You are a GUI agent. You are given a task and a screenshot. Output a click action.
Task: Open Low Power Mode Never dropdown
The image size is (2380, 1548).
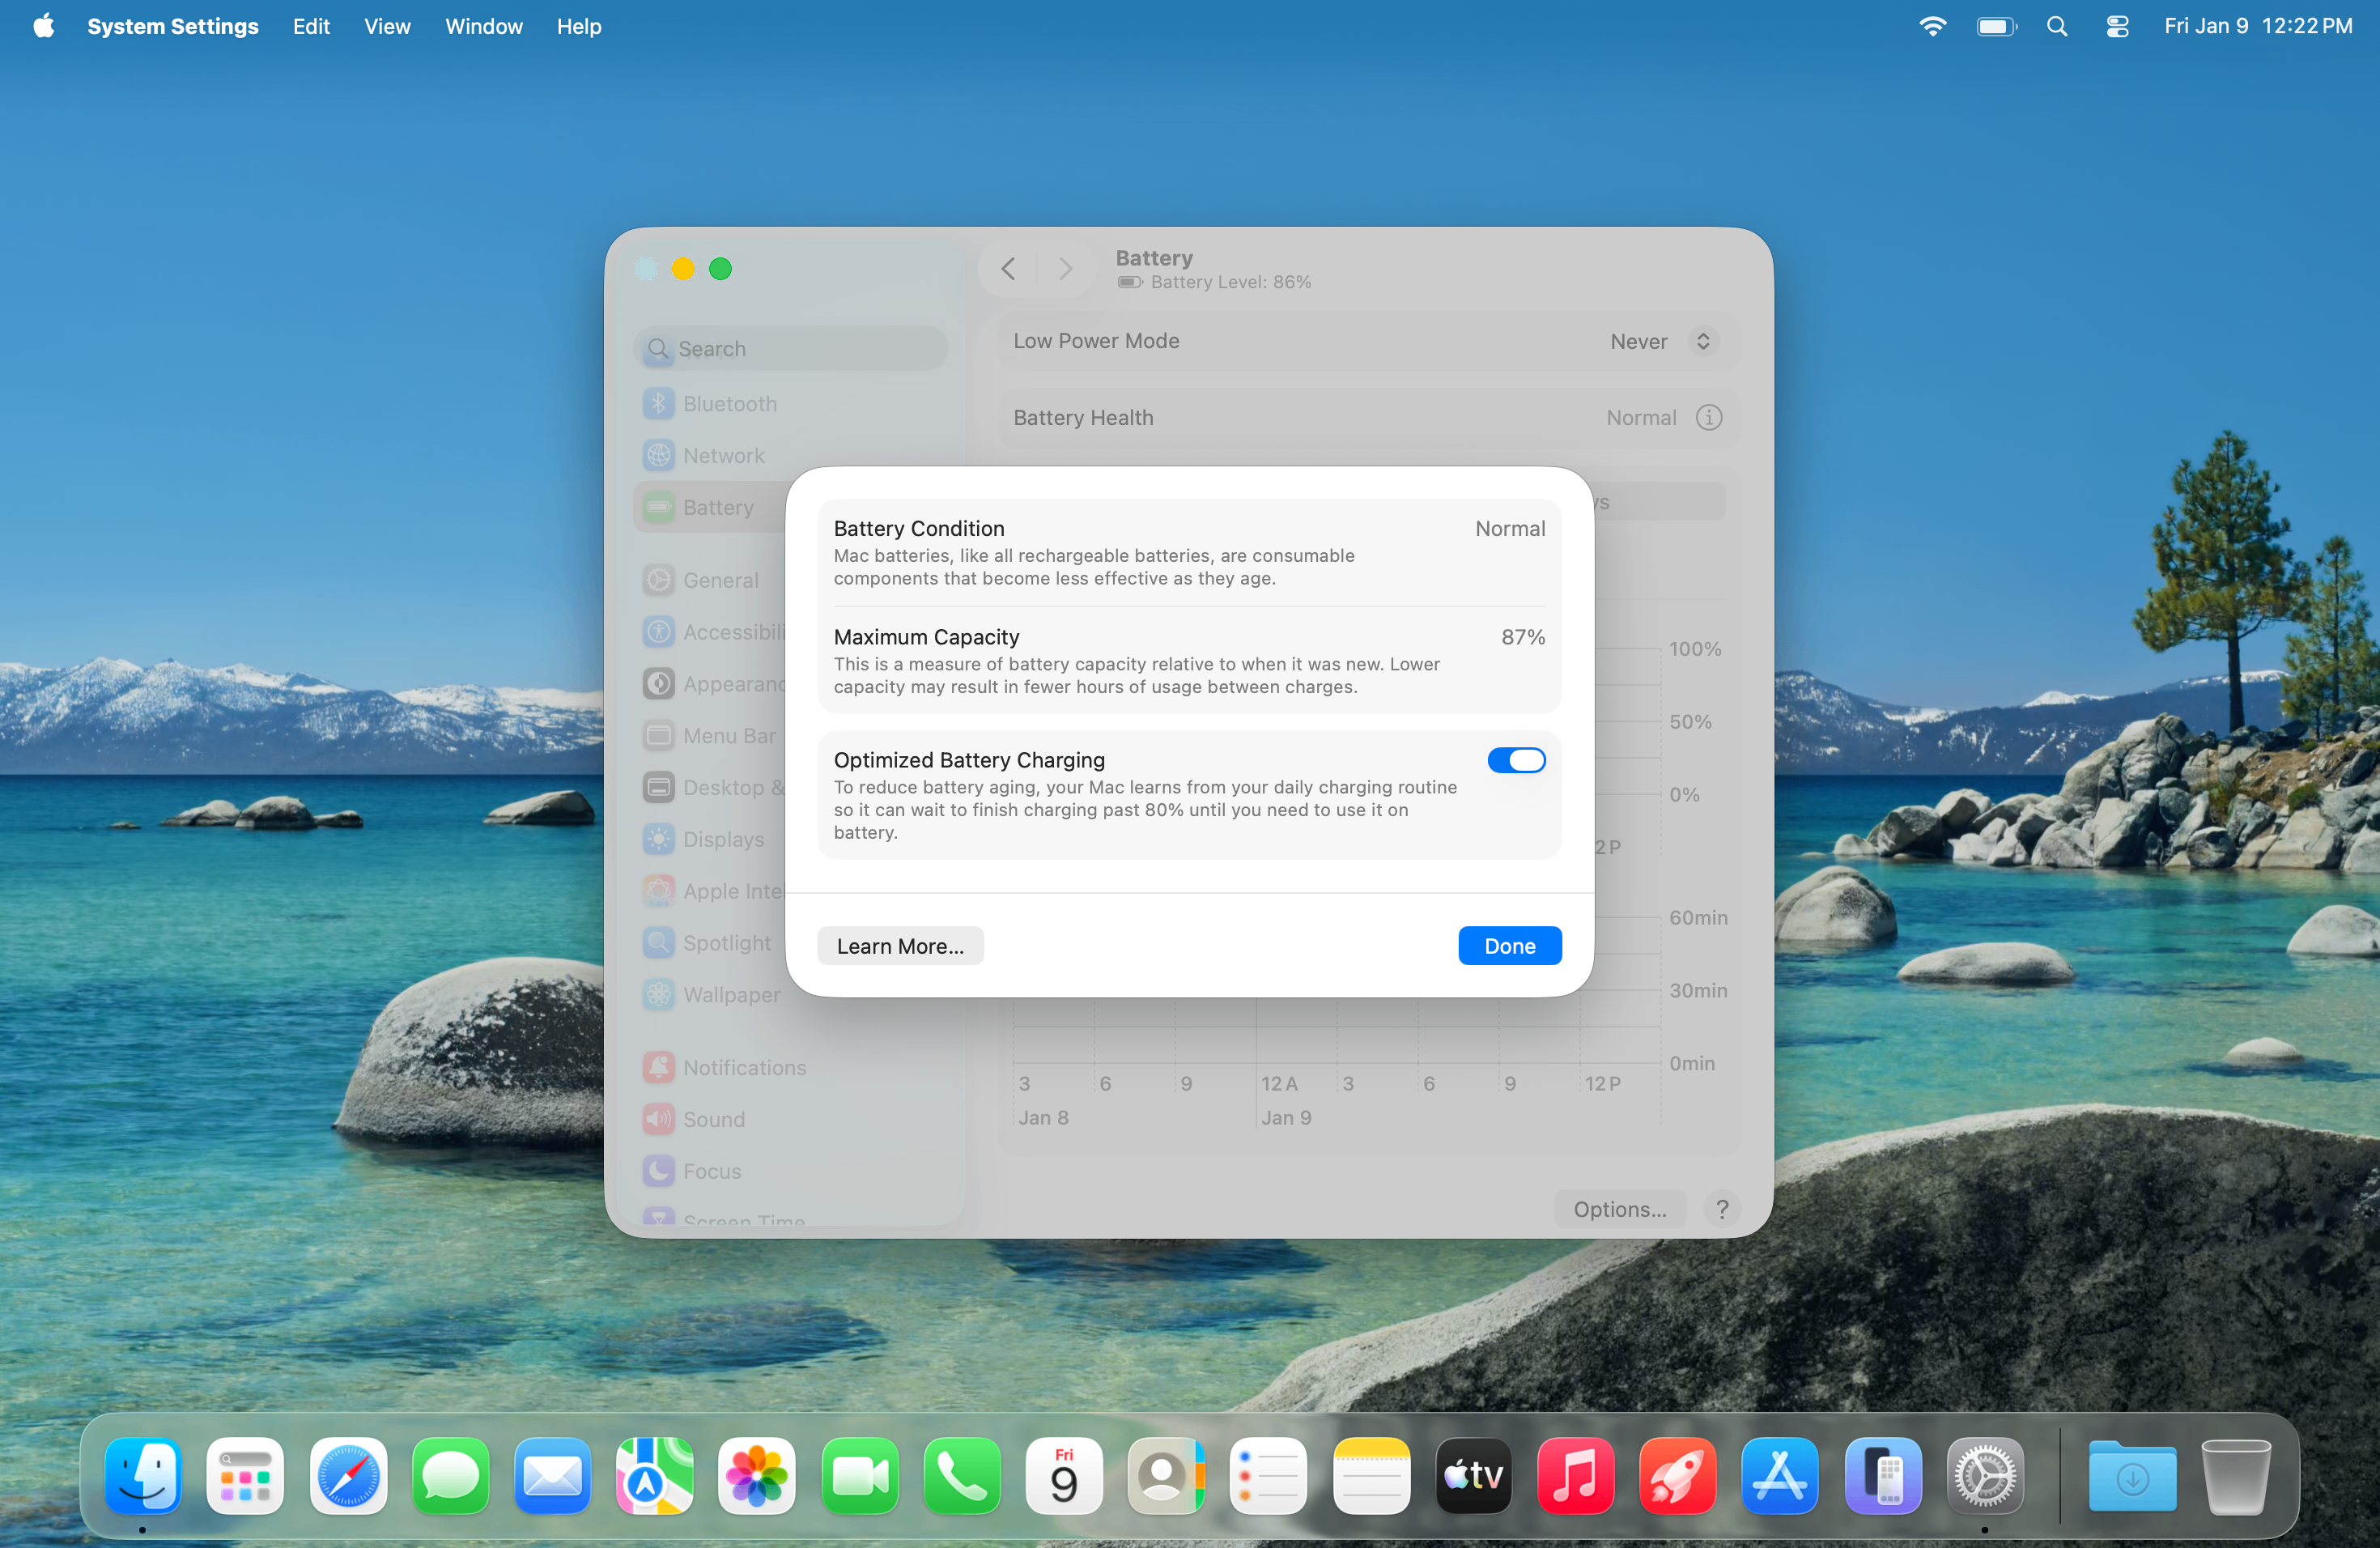point(1663,341)
